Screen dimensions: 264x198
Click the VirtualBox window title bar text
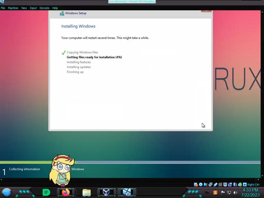tap(132, 2)
